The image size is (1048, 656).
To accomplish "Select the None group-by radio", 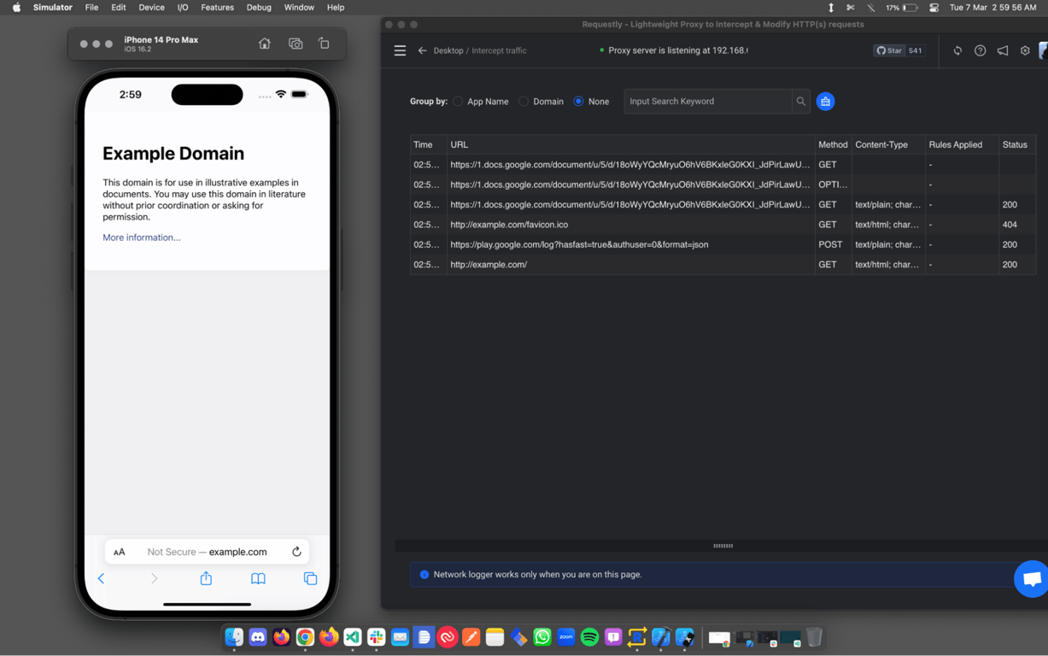I will [578, 101].
